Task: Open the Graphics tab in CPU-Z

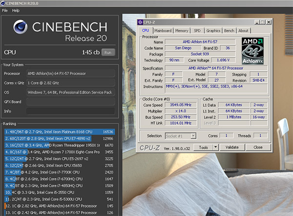Action: [213, 31]
